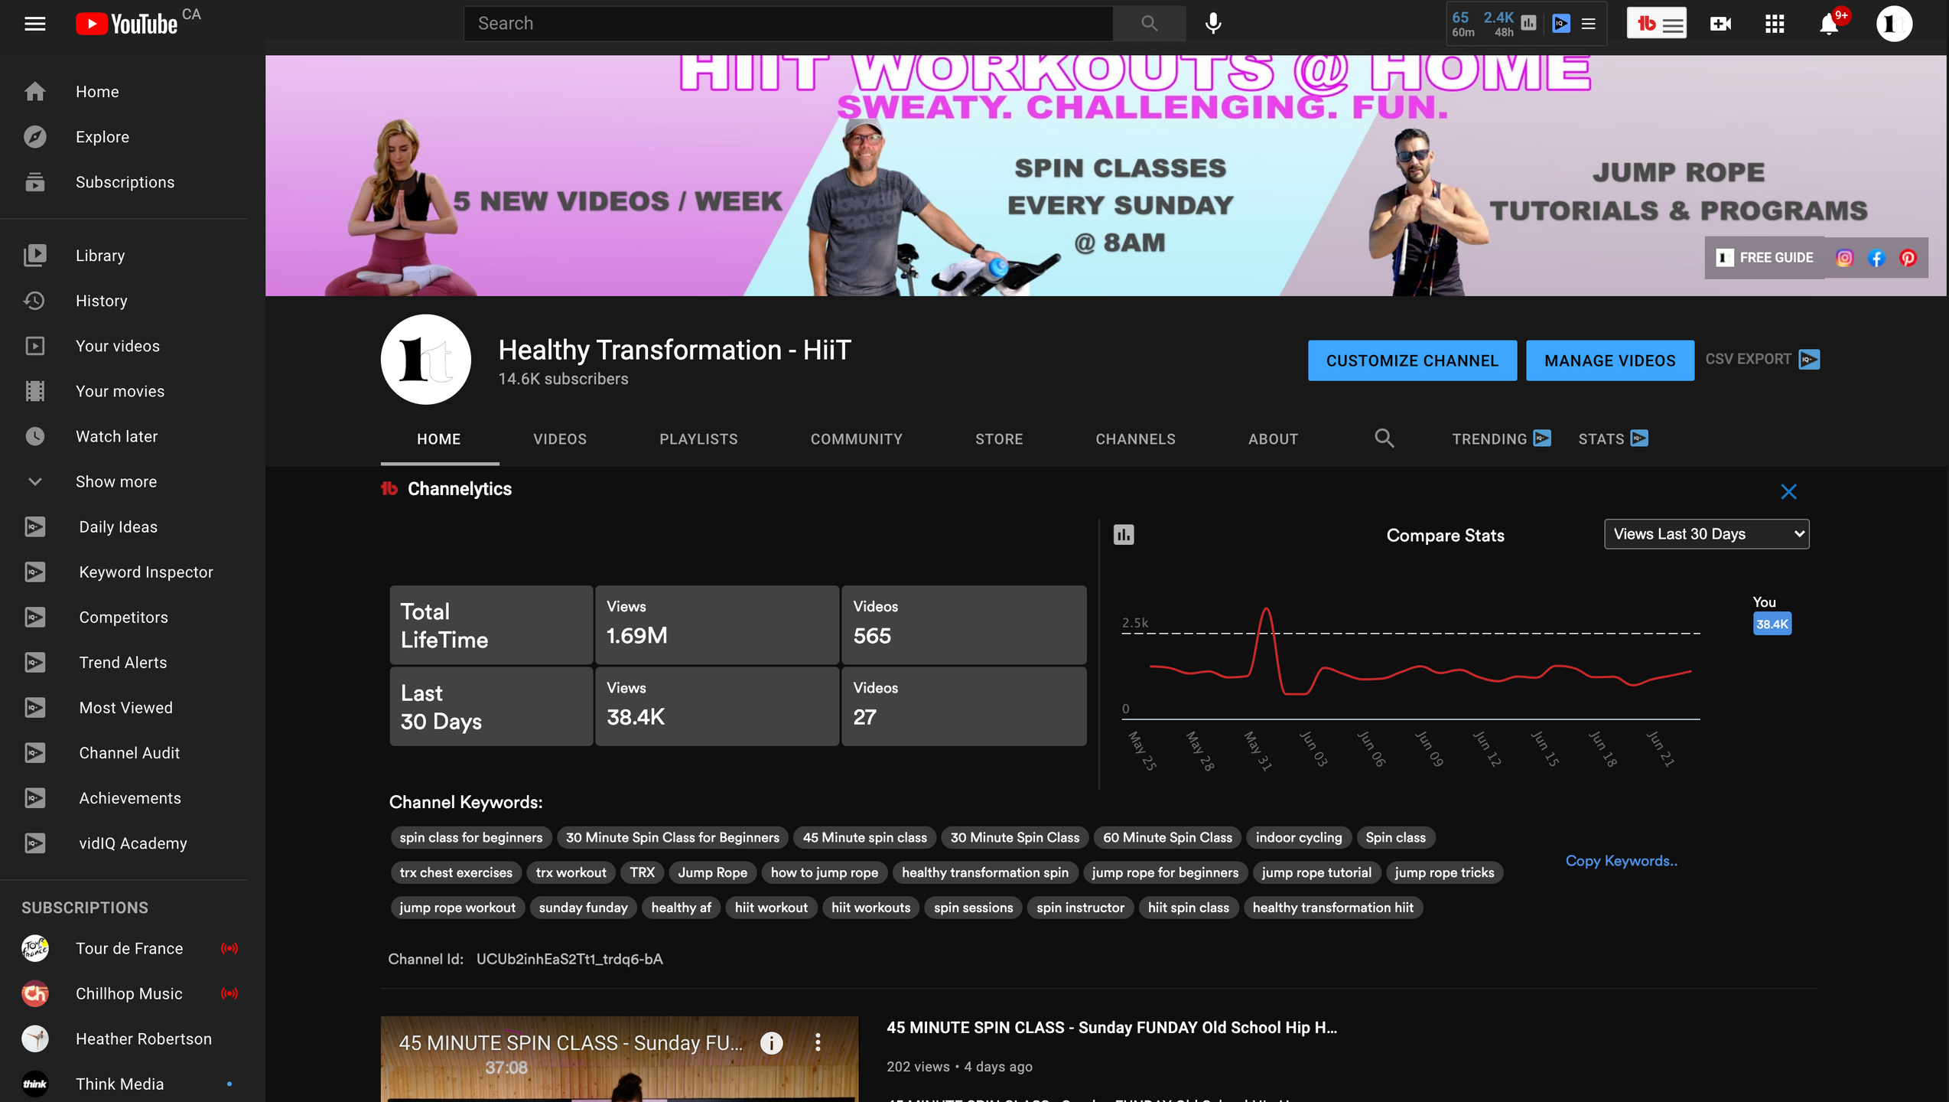Open Library in sidebar
Screen dimensions: 1949x1102
point(124,255)
